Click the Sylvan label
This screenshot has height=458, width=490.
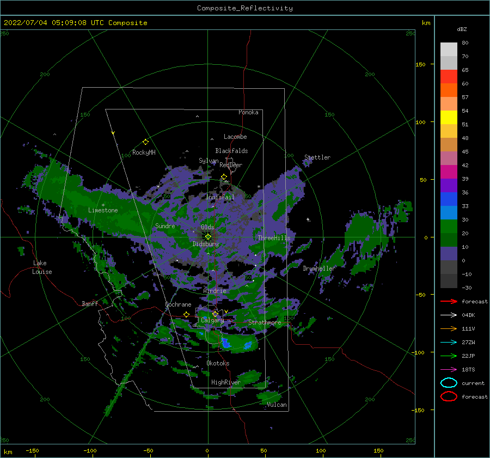209,161
